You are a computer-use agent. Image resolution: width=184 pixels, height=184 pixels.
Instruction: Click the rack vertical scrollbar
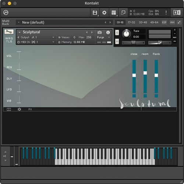point(180,86)
